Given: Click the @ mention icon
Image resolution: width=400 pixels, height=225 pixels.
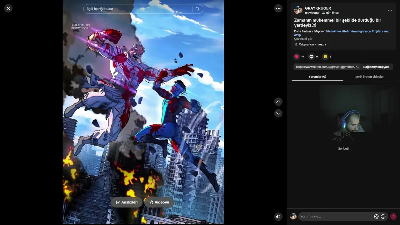Looking at the screenshot, I should pos(376,216).
